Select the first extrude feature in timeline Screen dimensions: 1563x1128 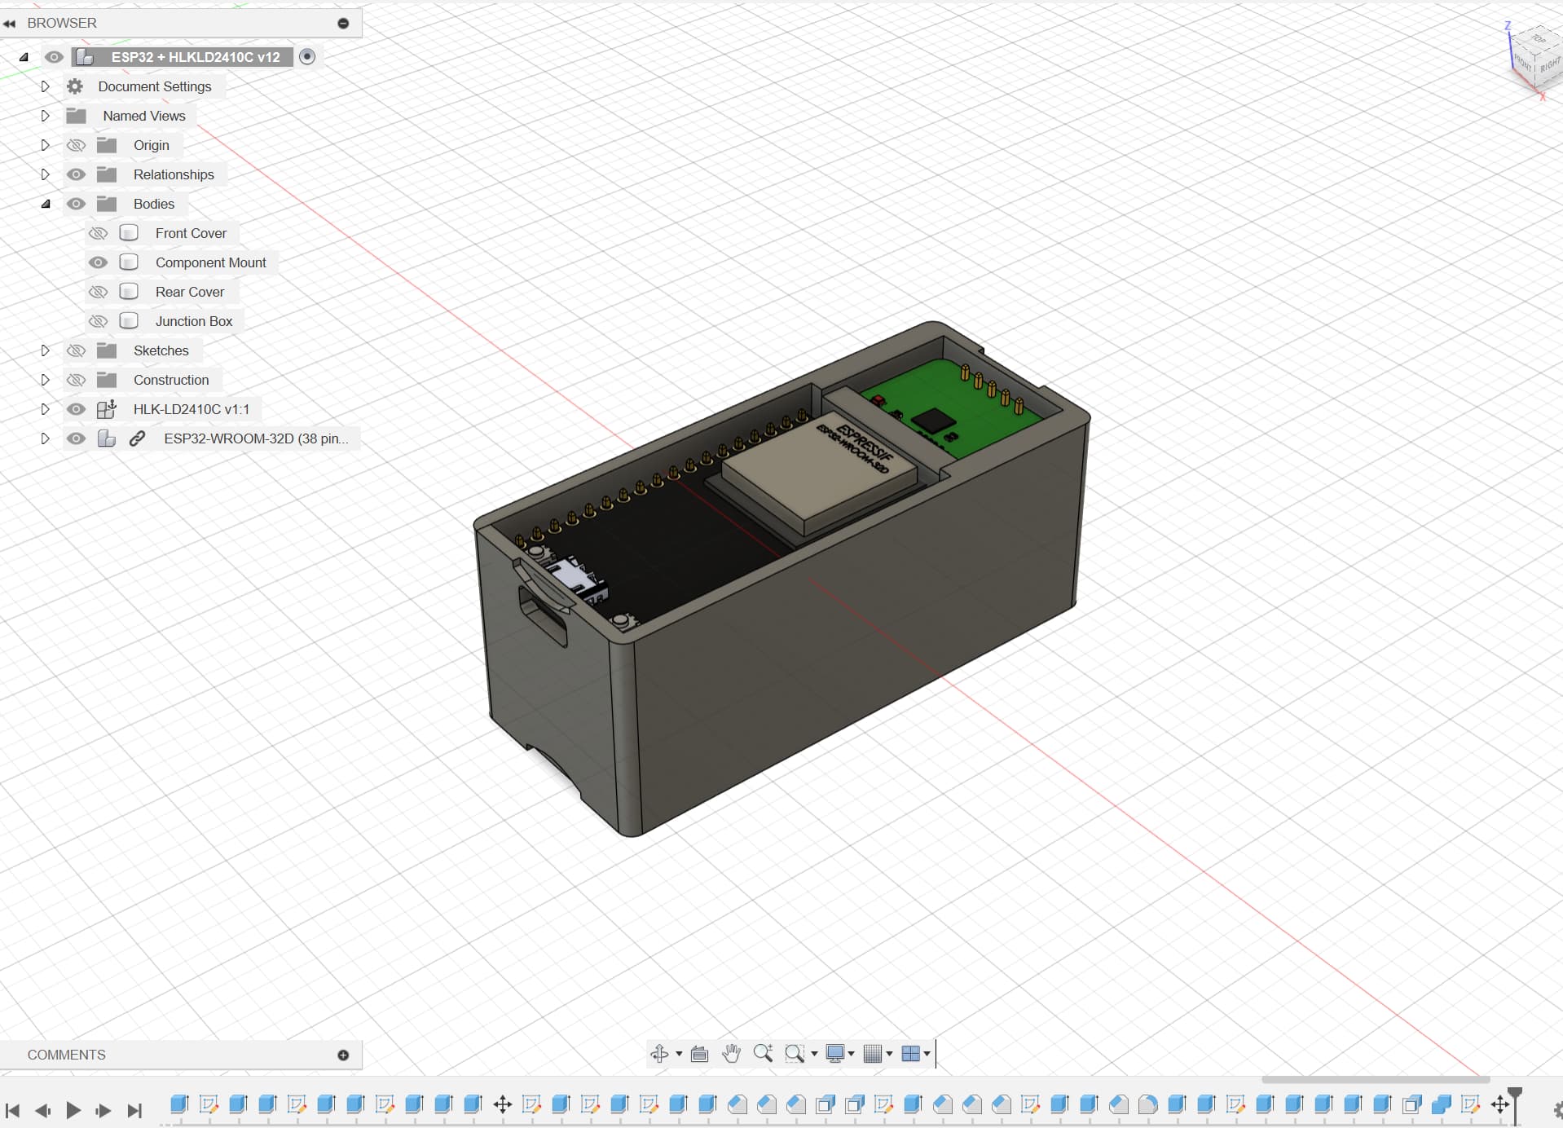tap(179, 1104)
